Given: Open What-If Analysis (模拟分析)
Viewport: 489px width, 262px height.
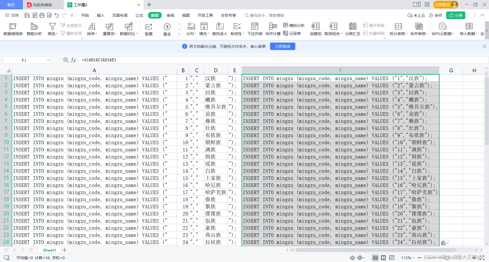Looking at the screenshot, I should click(294, 25).
